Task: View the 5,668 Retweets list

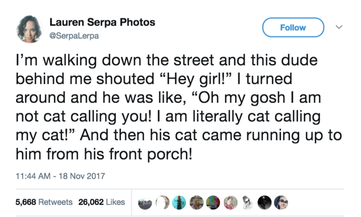Action: click(x=44, y=202)
